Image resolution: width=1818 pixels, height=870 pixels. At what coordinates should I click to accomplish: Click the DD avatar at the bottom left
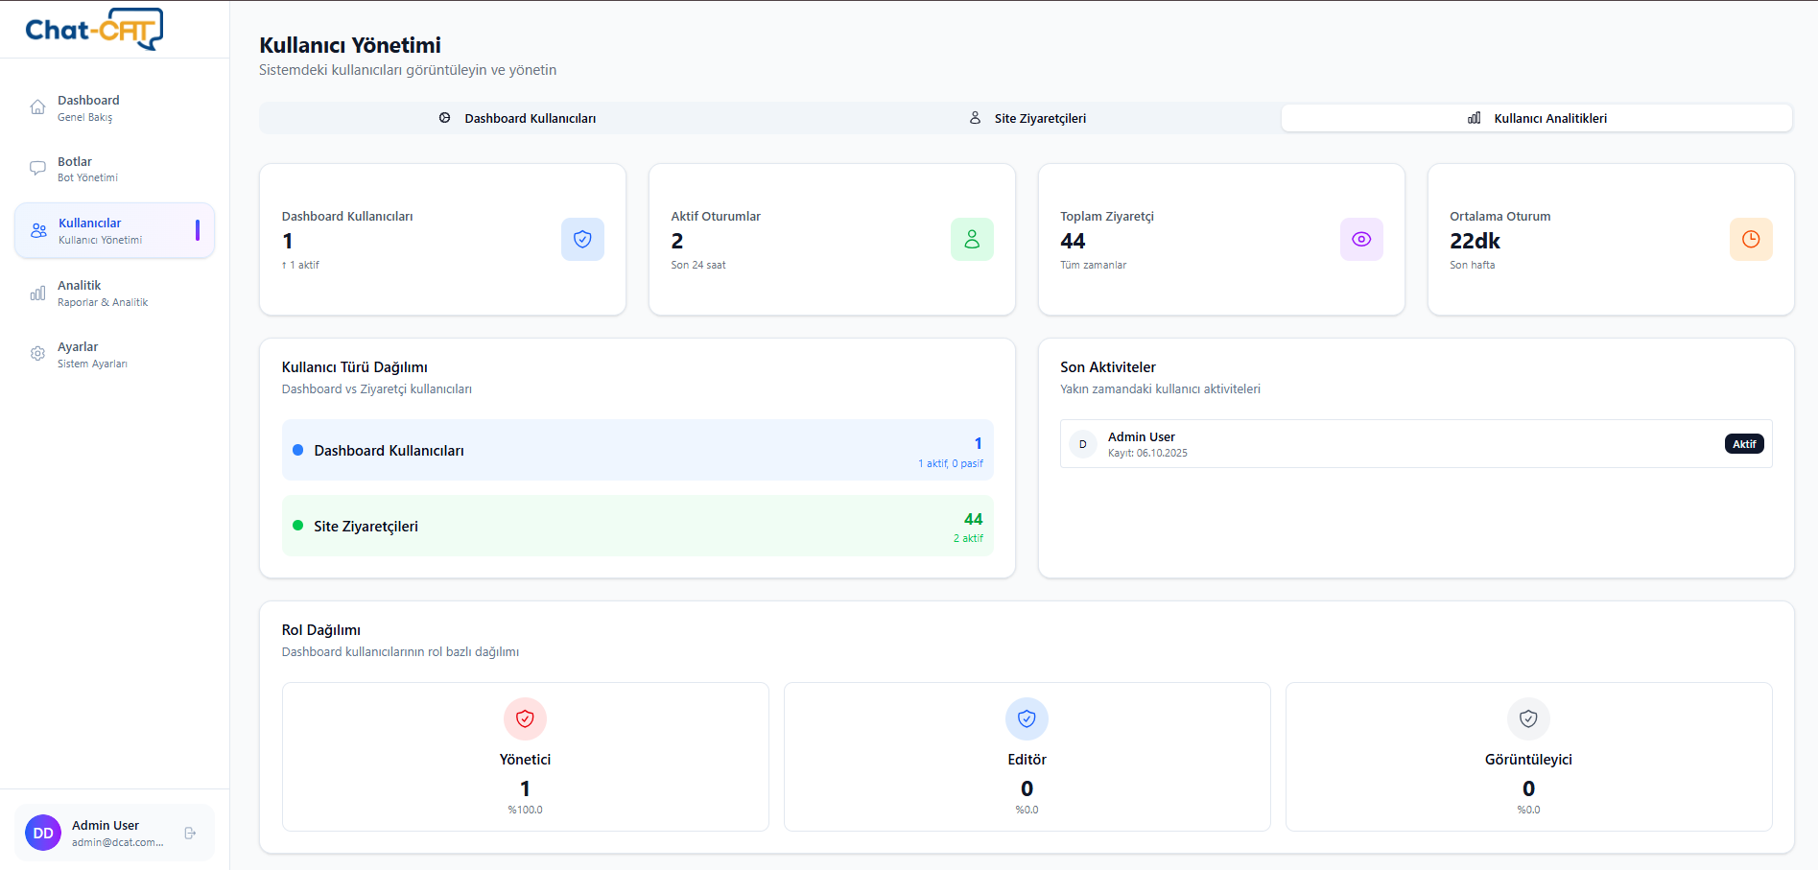click(x=43, y=833)
